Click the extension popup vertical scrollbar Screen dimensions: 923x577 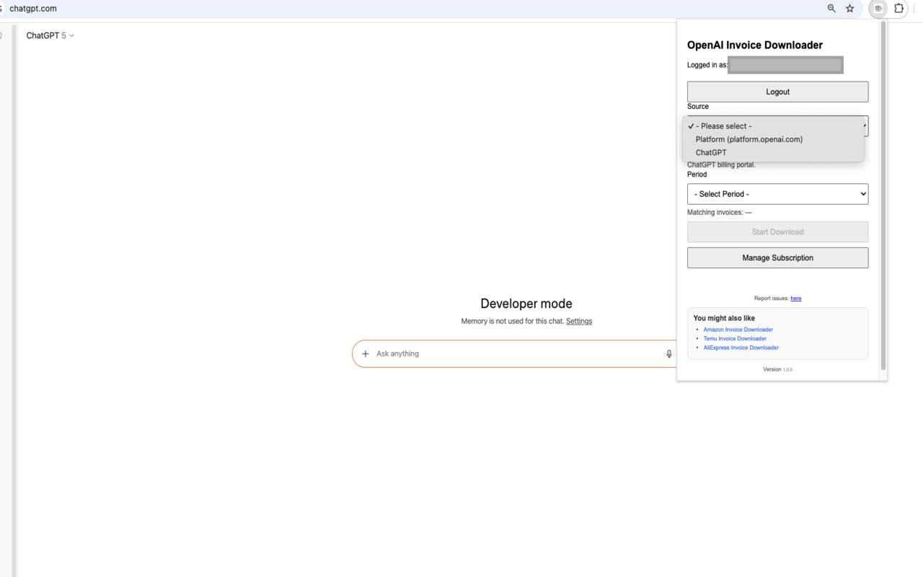click(883, 196)
